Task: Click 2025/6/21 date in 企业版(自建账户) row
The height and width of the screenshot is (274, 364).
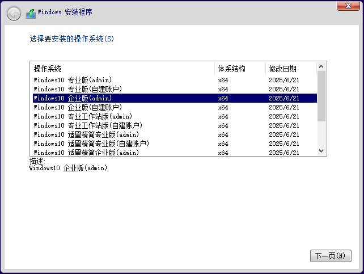Action: click(284, 108)
